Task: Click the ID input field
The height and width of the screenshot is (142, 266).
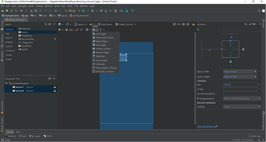Action: click(242, 29)
